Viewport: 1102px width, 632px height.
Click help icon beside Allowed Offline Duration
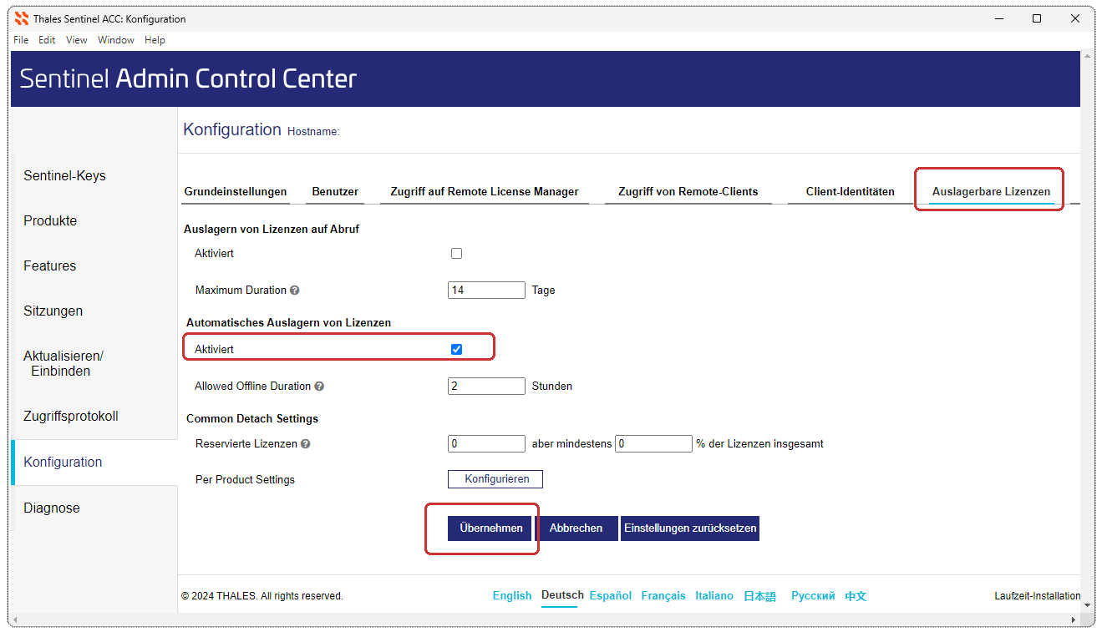[319, 387]
